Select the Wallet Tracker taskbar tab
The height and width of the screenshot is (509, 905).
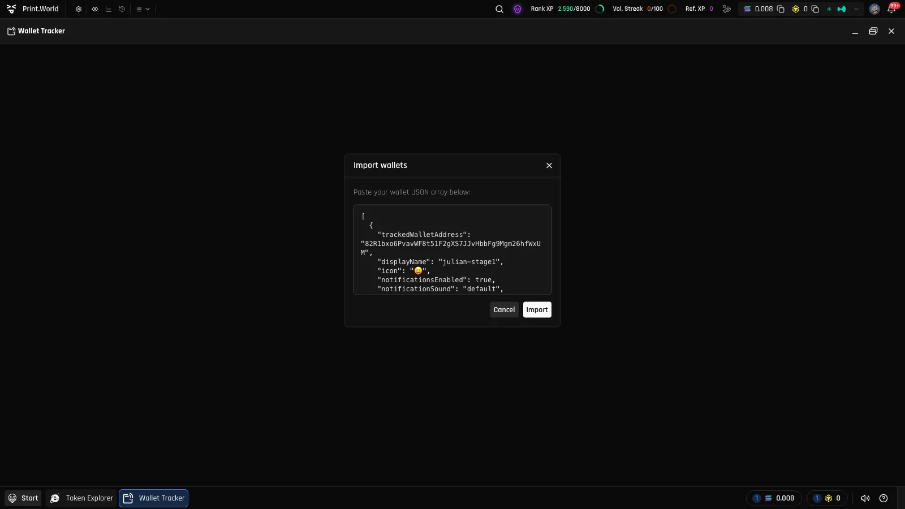[154, 498]
